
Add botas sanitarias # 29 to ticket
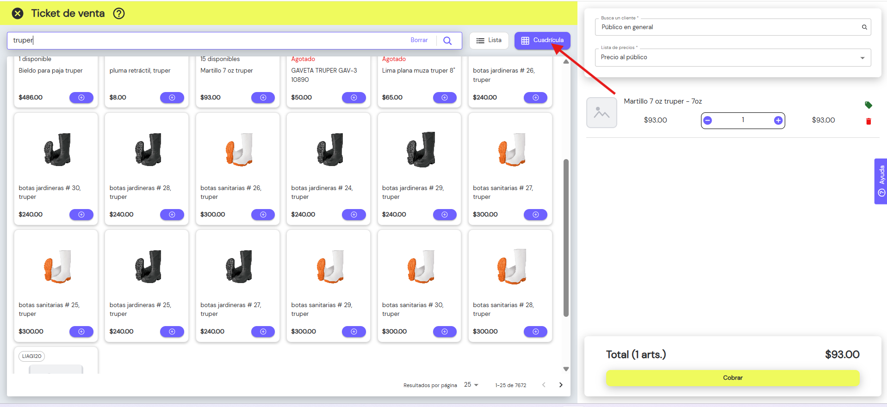354,332
